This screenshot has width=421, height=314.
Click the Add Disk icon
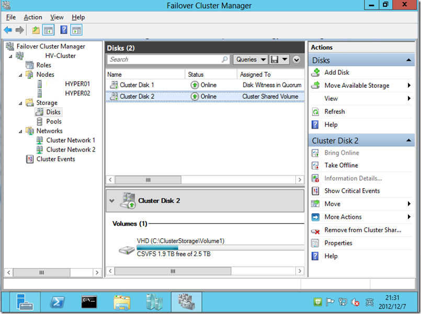[x=315, y=73]
